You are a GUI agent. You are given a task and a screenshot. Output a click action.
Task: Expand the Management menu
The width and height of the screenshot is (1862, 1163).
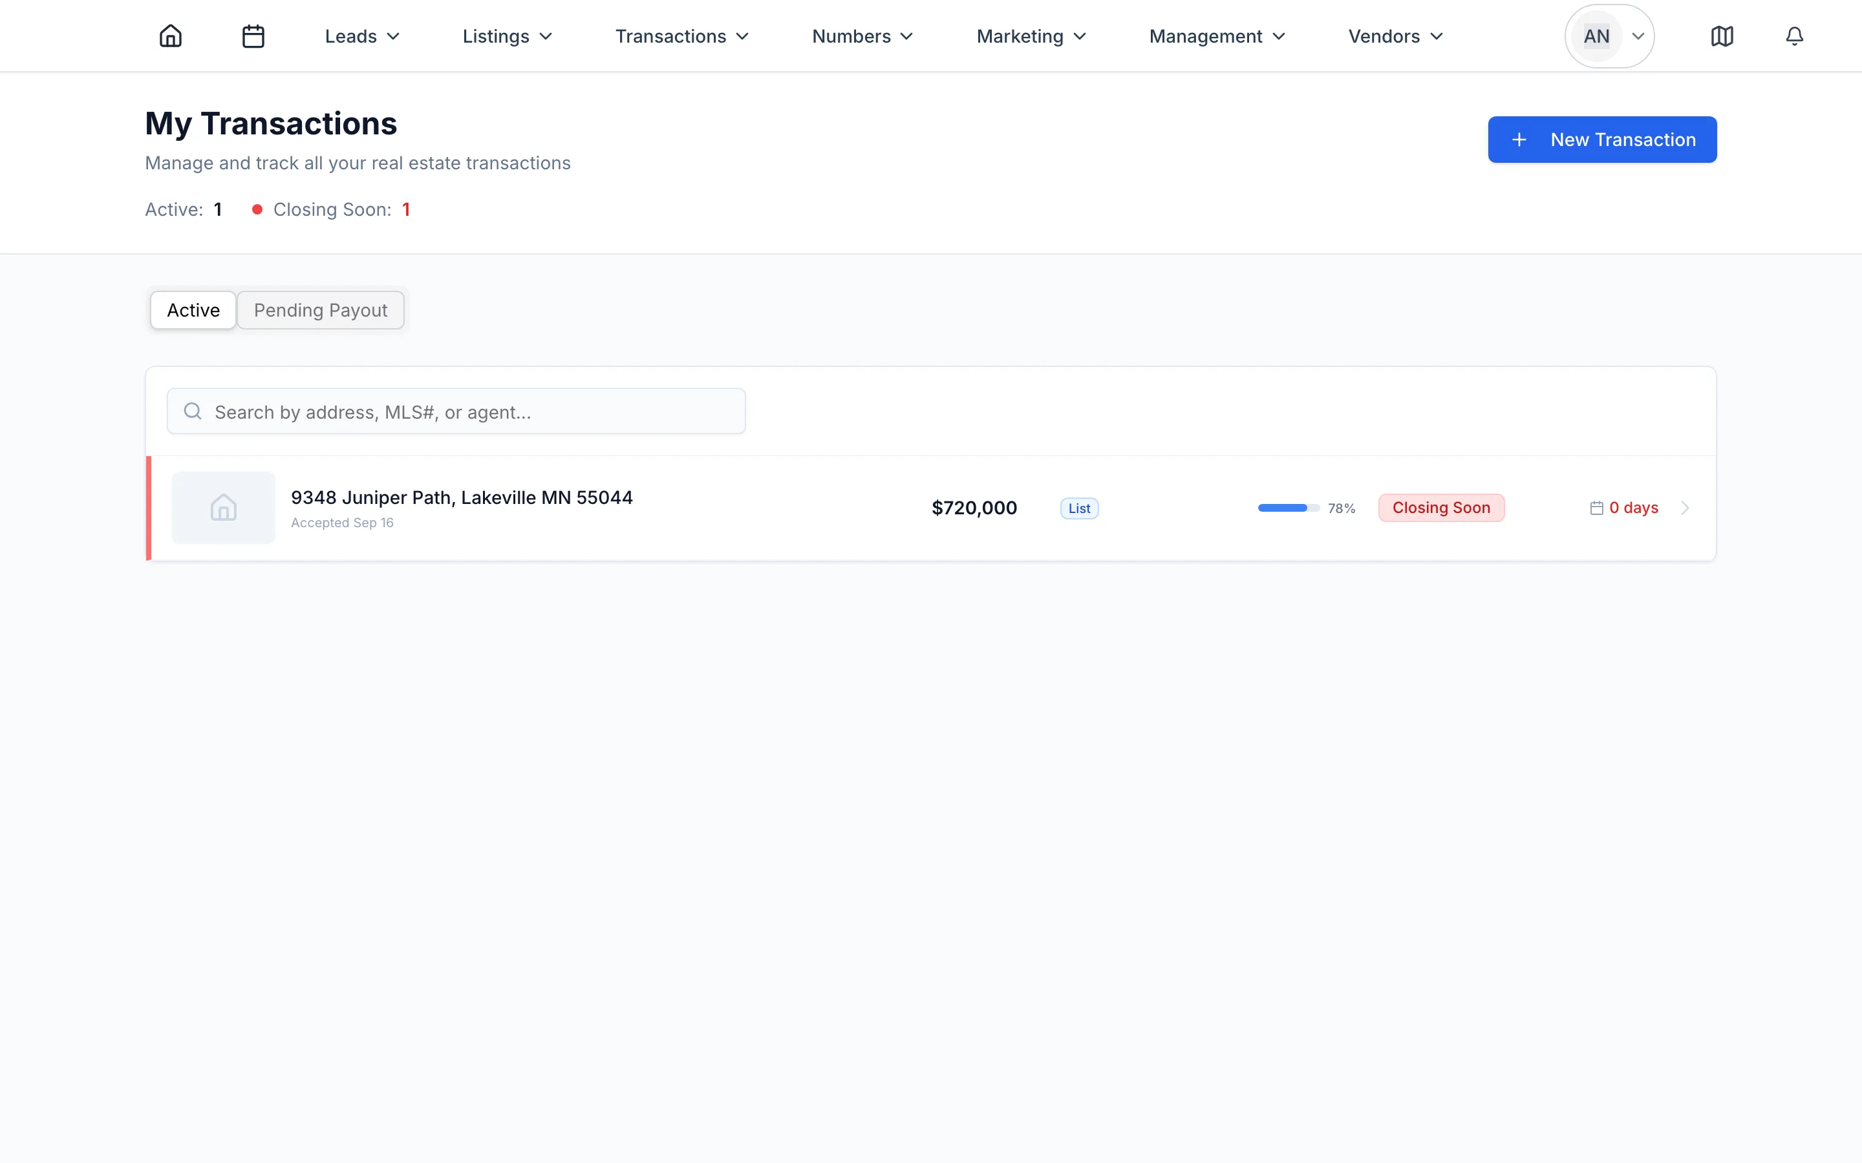coord(1217,36)
